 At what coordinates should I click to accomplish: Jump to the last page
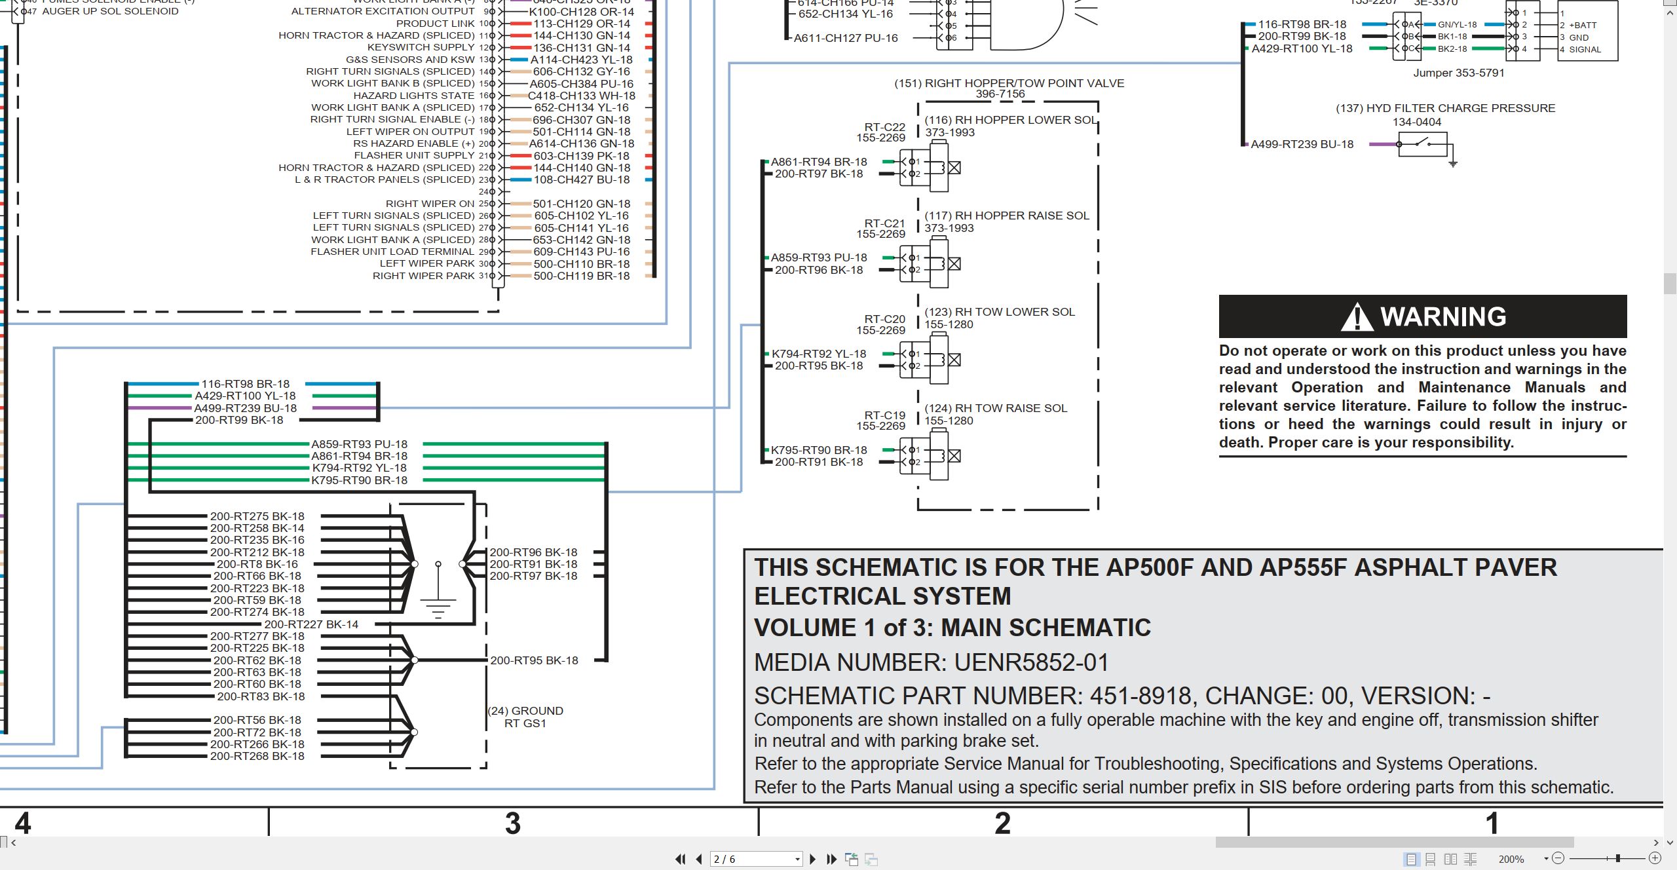tap(832, 859)
